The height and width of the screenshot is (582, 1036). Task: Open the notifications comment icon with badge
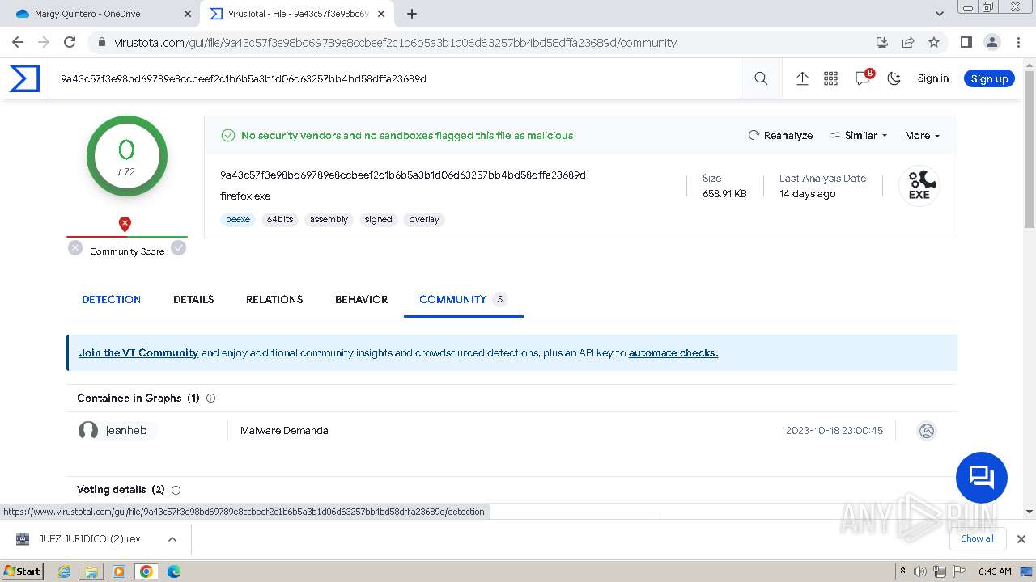click(864, 78)
